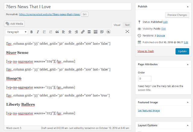Insert or edit a link
This screenshot has height=132, width=193.
coord(83,32)
